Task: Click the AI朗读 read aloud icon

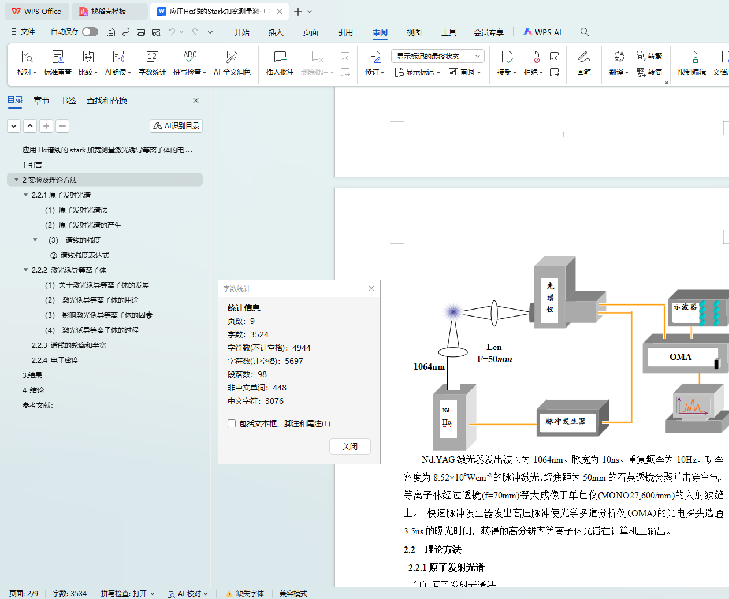Action: click(118, 57)
